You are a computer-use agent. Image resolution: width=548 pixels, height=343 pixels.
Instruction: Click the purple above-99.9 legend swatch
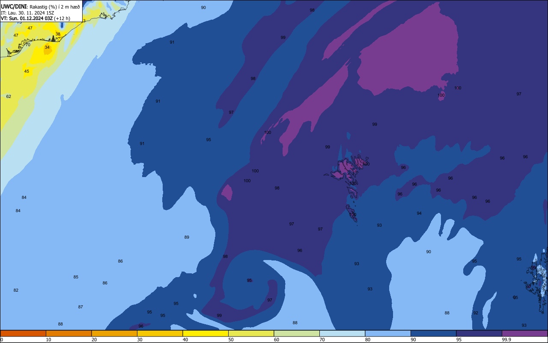524,333
